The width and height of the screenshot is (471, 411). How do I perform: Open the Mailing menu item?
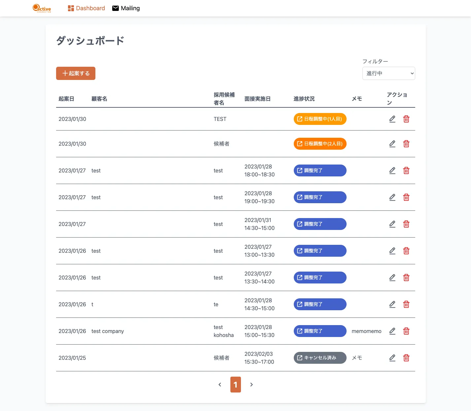coord(126,8)
